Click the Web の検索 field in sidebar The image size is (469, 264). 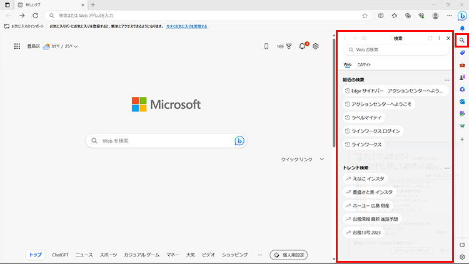coord(395,49)
